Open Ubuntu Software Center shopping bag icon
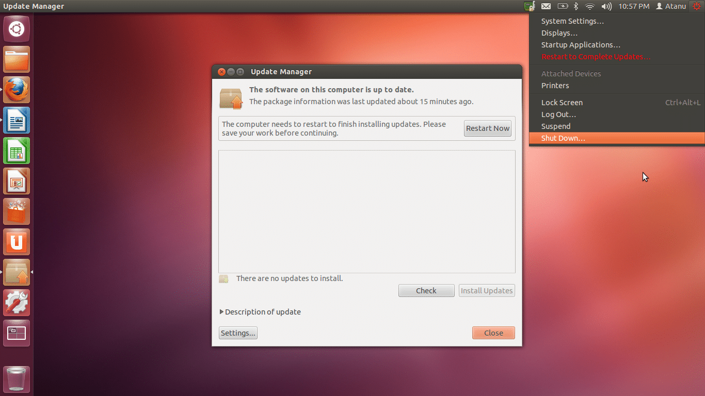This screenshot has height=396, width=705. 17,211
